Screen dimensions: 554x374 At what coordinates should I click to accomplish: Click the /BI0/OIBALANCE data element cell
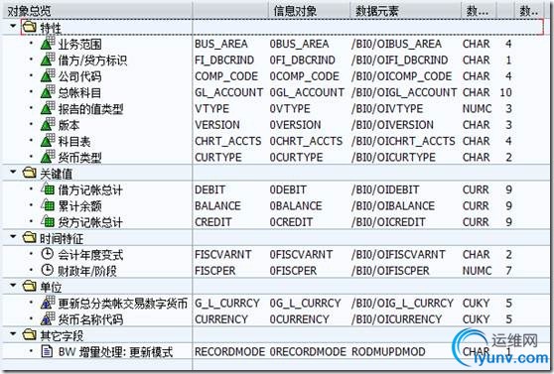(393, 206)
